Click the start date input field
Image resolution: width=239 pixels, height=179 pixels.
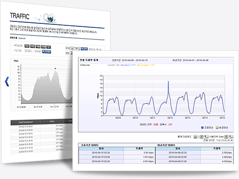28,51
